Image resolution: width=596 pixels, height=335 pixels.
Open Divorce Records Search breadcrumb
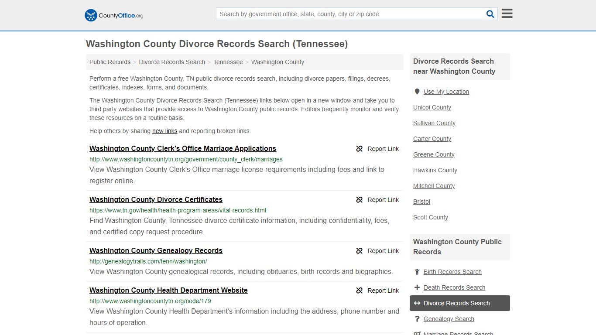(x=172, y=62)
